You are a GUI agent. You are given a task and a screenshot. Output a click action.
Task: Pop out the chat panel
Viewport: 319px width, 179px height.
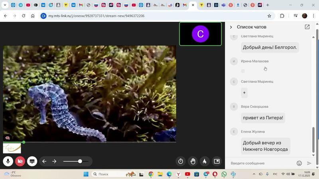click(x=307, y=27)
